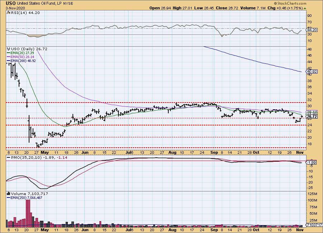The image size is (323, 233).
Task: Click the latest price bar at early November
Action: pos(302,116)
